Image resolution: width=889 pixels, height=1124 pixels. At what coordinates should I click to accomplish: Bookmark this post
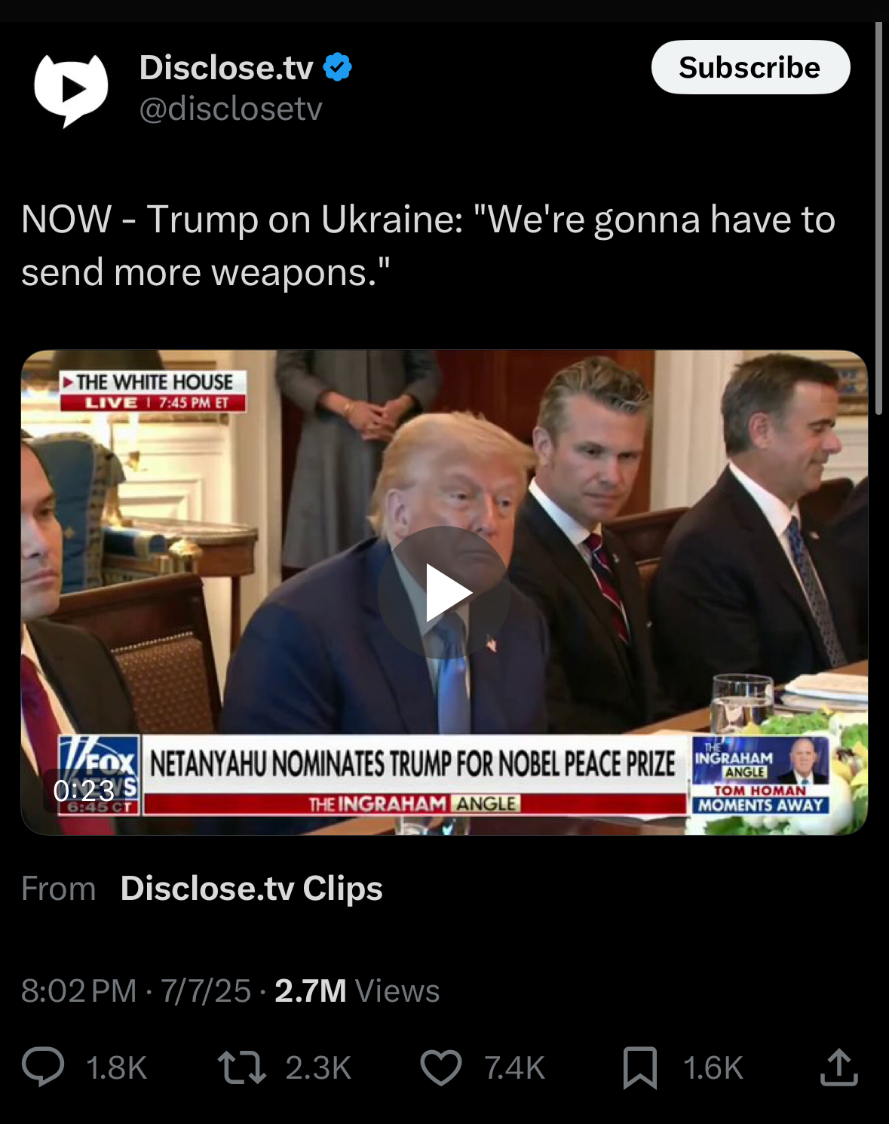coord(640,1067)
